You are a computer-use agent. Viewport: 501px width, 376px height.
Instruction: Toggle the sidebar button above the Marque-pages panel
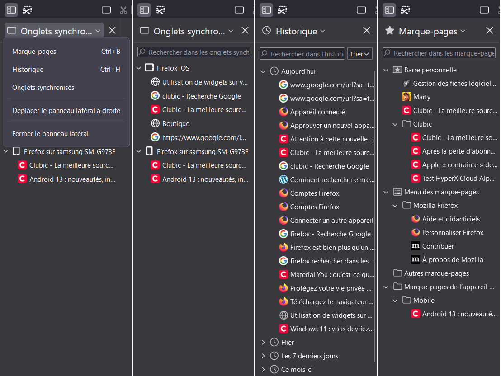click(389, 10)
